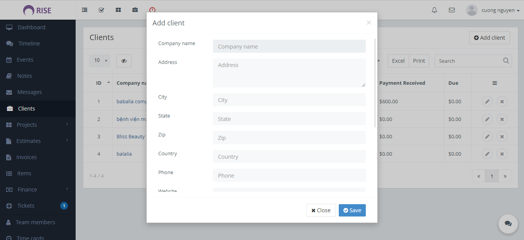Open Team members in the sidebar
Viewport: 524px width, 240px height.
[x=38, y=222]
